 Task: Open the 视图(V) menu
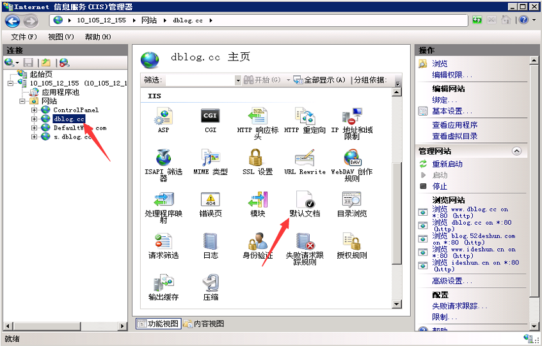[x=61, y=37]
